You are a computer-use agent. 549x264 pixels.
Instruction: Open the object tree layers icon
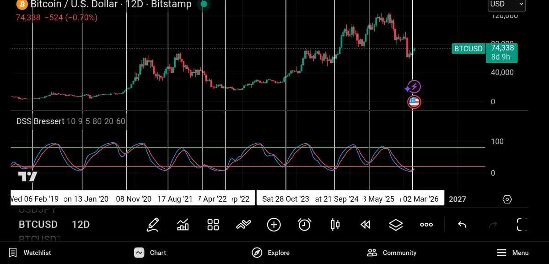[x=396, y=224]
